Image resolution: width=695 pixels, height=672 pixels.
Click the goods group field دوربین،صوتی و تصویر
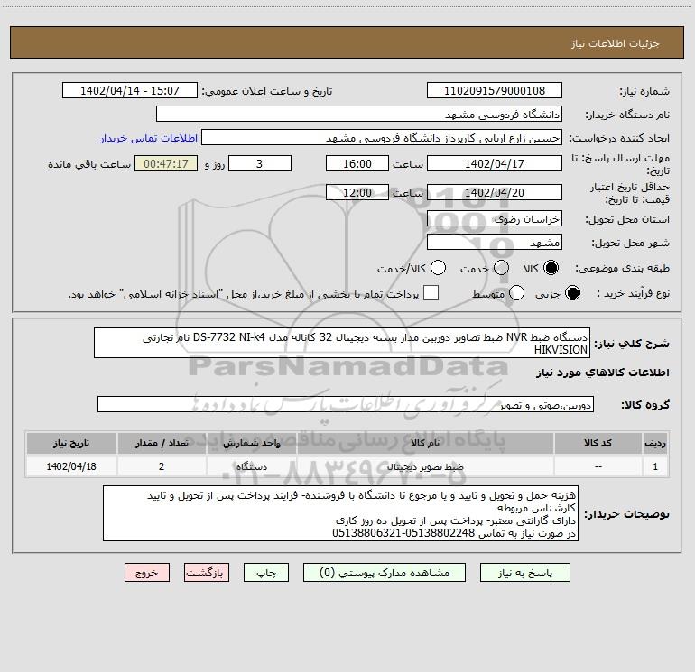[x=346, y=404]
